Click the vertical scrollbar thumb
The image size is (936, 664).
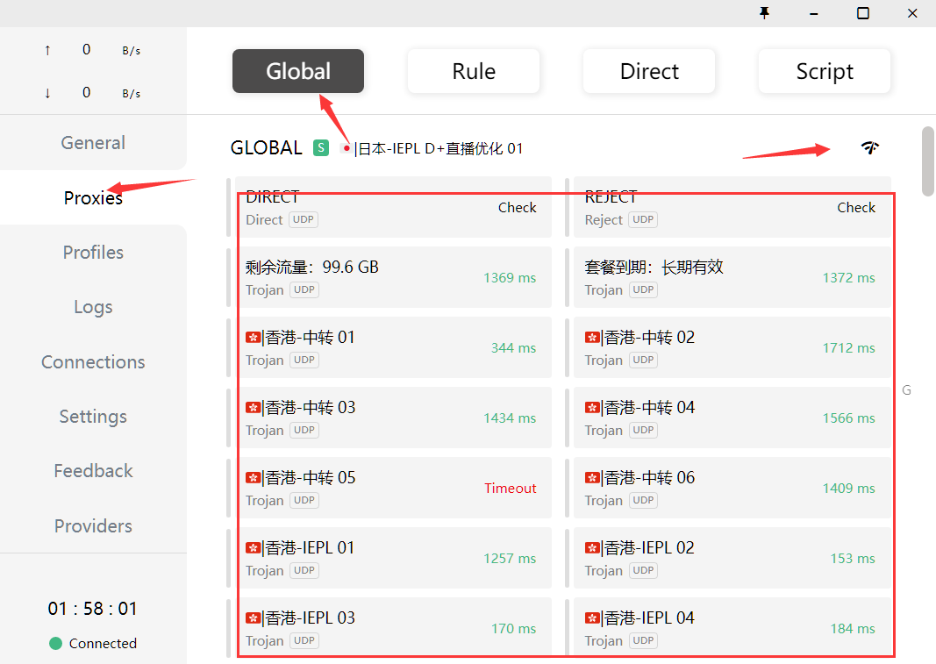point(928,161)
